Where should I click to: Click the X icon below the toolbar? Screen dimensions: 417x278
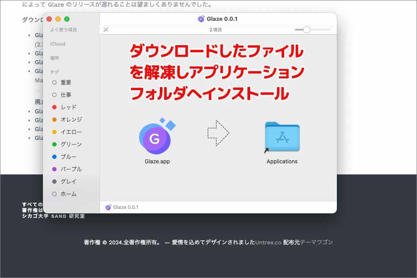click(x=106, y=30)
